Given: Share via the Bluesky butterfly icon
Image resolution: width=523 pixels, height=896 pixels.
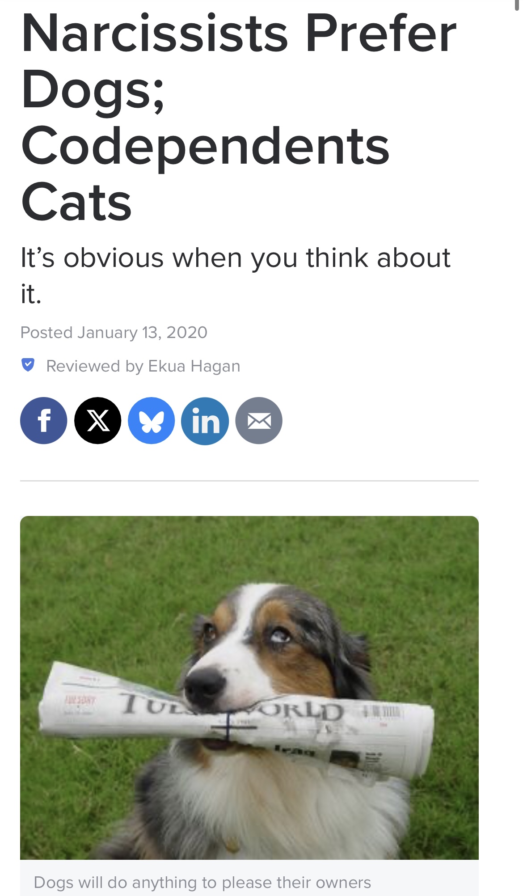Looking at the screenshot, I should click(x=151, y=420).
